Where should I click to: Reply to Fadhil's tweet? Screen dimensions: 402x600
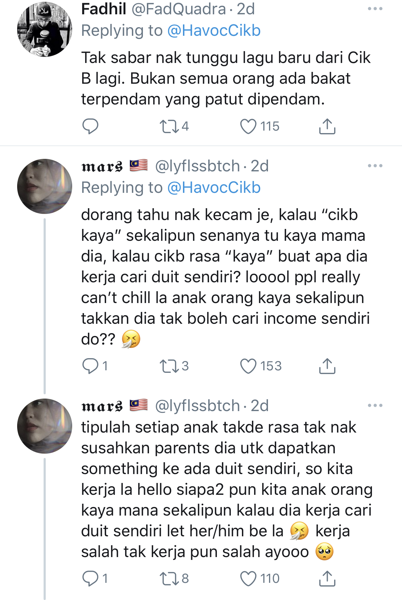point(90,126)
